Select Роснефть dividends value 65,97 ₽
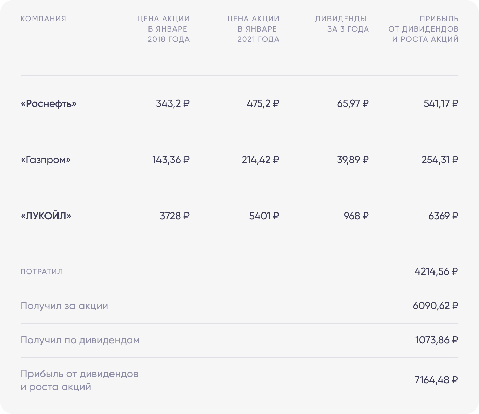Viewport: 479px width, 414px height. coord(353,103)
